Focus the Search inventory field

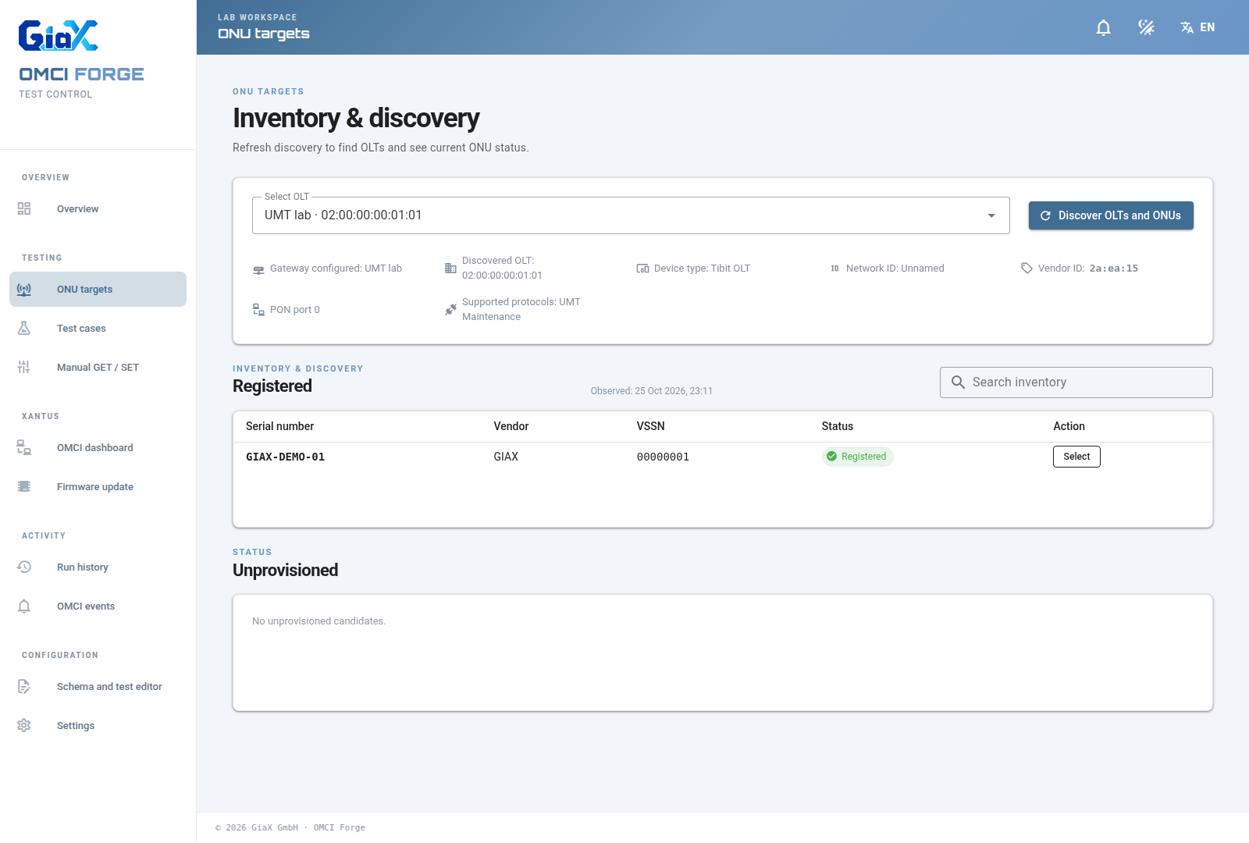point(1076,382)
